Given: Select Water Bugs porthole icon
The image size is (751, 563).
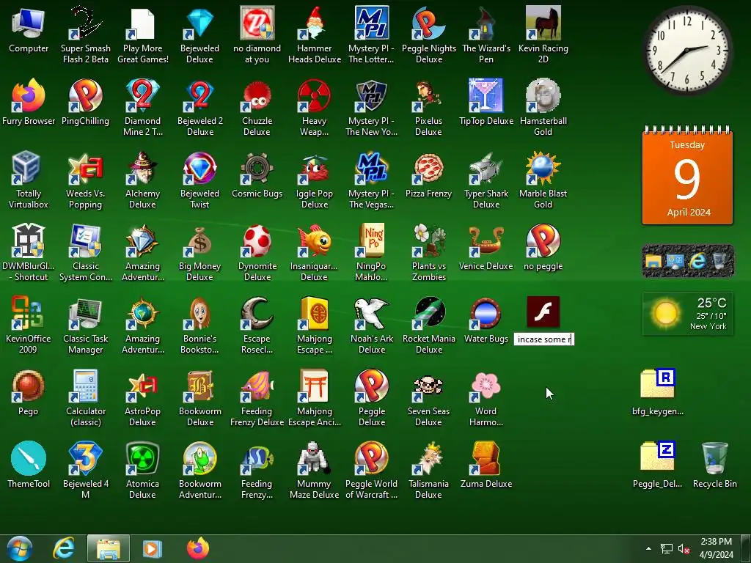Looking at the screenshot, I should [x=486, y=314].
